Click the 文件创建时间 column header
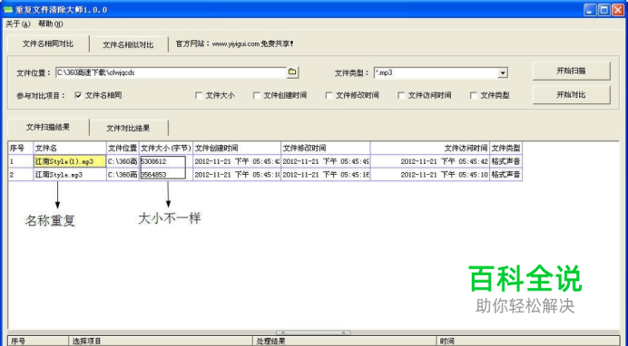Image resolution: width=628 pixels, height=346 pixels. 237,148
